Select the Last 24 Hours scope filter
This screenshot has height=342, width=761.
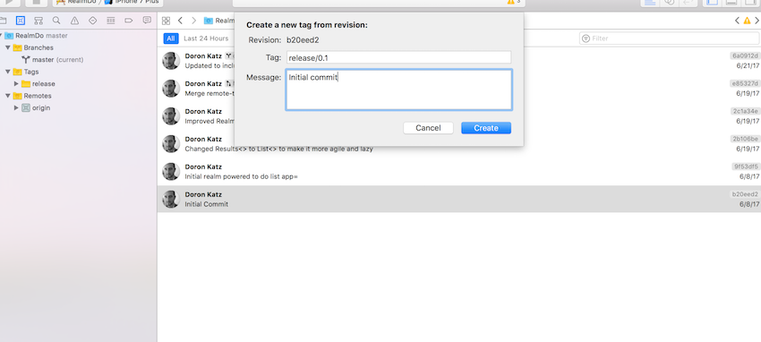pos(206,38)
